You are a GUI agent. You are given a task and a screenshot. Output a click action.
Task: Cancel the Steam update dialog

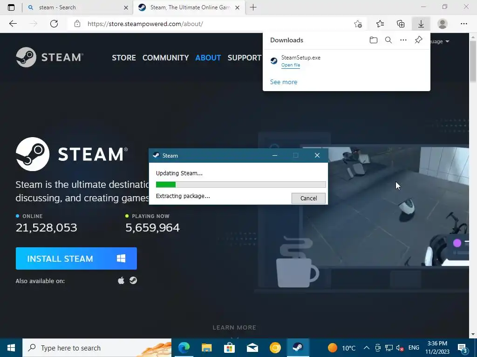point(308,198)
